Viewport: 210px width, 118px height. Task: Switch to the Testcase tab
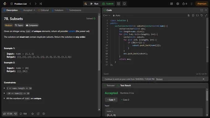(109, 86)
